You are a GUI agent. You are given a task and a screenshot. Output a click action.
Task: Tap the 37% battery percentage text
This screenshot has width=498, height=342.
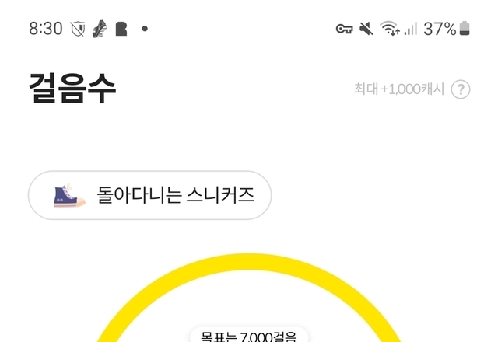point(440,29)
